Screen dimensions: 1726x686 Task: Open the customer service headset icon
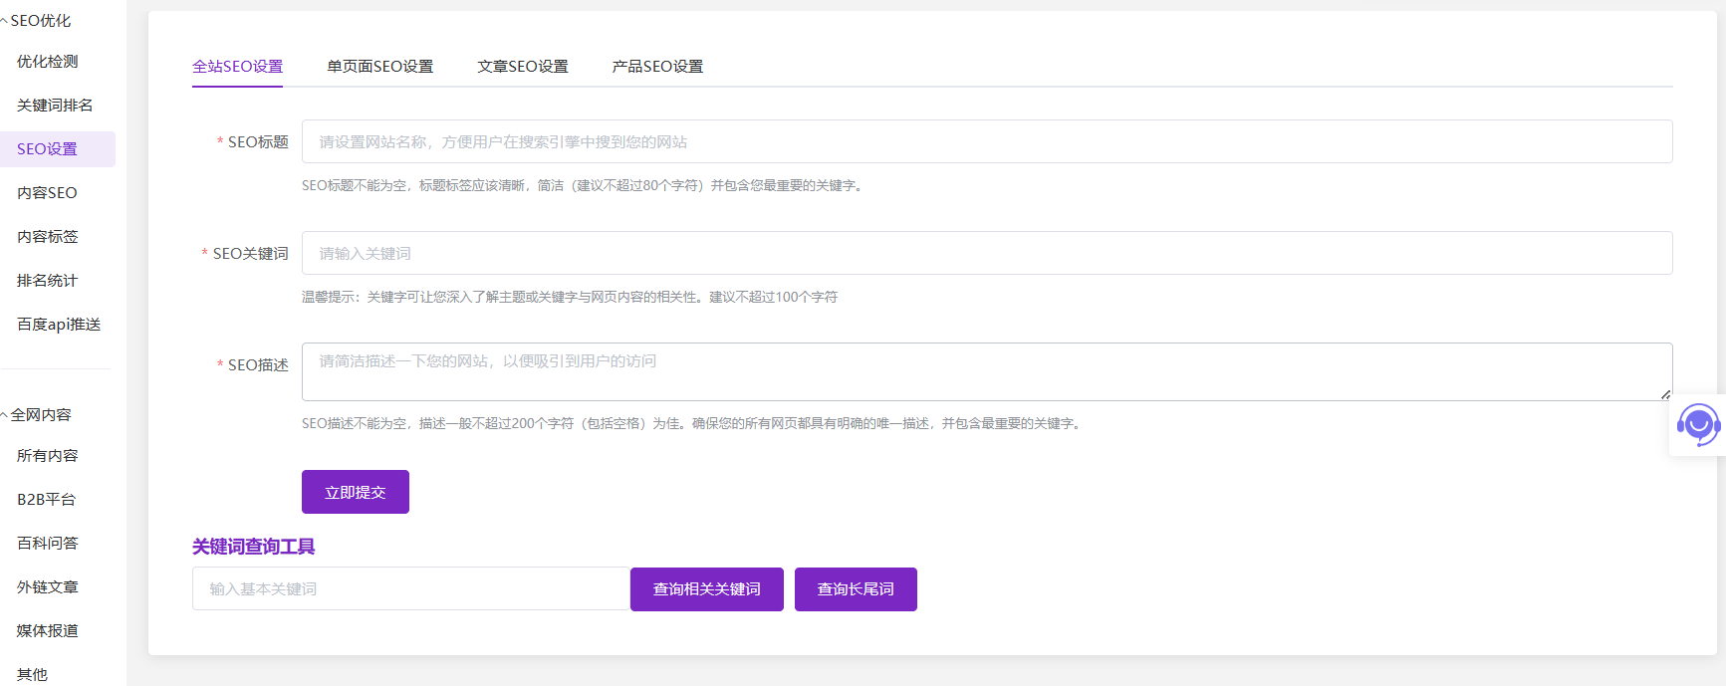pos(1698,425)
